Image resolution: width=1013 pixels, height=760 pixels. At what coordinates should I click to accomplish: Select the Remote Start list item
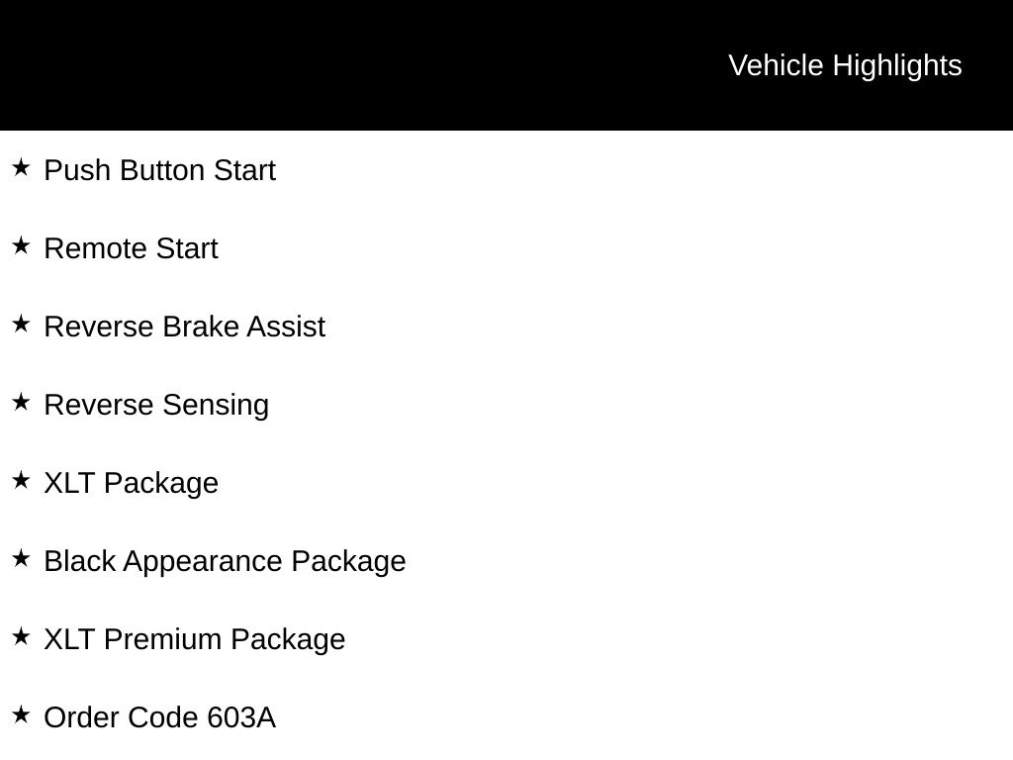[x=131, y=248]
